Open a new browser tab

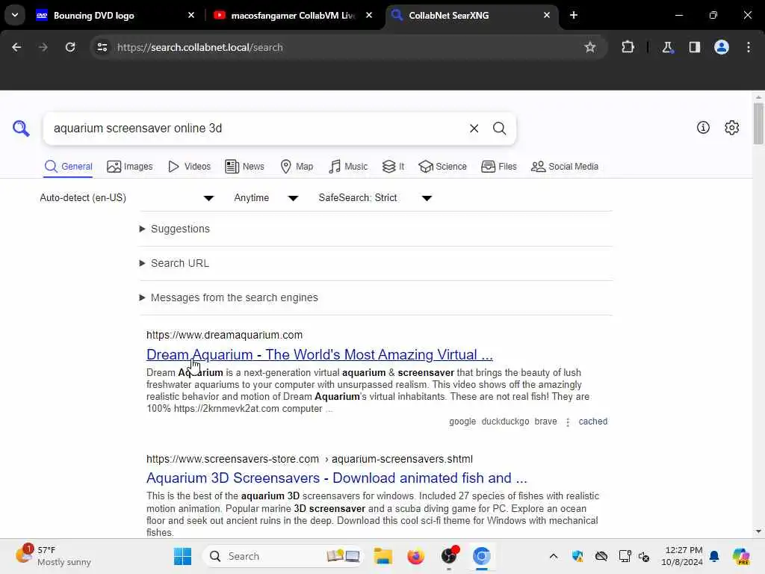(574, 15)
